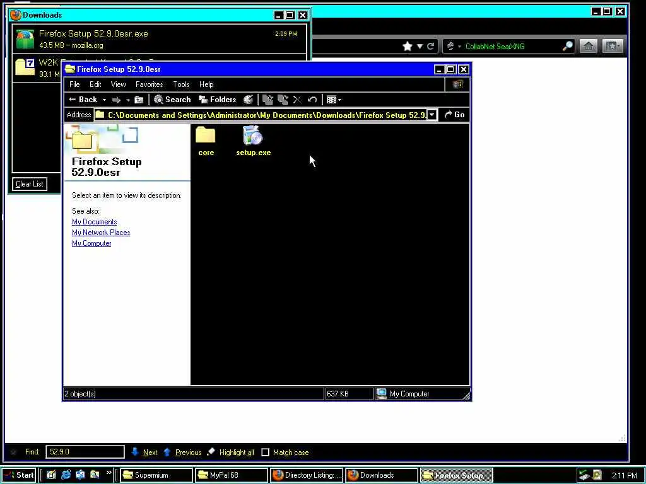
Task: Click Show Desktop quick launch icon
Action: [51, 475]
